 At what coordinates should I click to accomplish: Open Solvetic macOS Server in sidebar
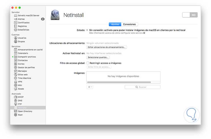27,16
